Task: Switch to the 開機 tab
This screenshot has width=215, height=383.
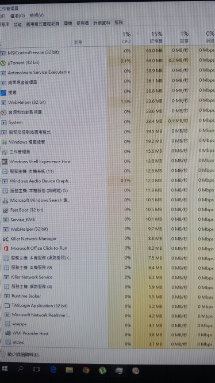Action: click(x=68, y=24)
